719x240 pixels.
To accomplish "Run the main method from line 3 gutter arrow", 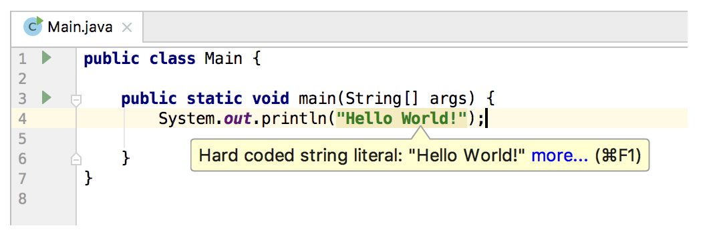I will pyautogui.click(x=46, y=97).
